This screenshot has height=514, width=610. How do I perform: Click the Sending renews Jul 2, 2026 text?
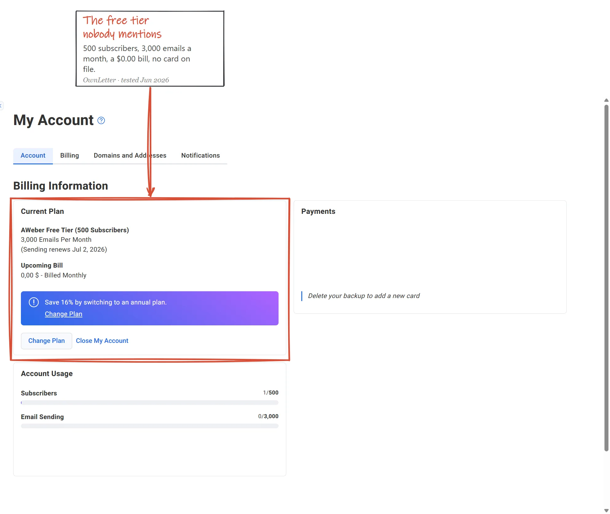click(64, 249)
